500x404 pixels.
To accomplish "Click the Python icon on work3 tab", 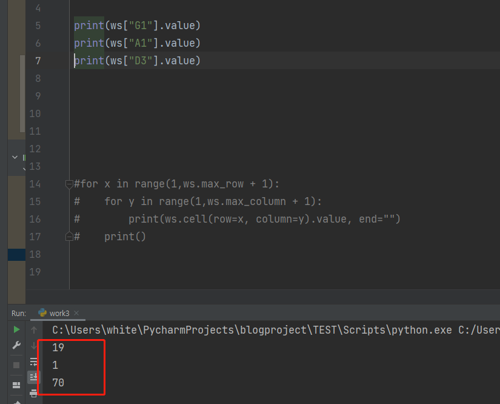I will pyautogui.click(x=42, y=313).
